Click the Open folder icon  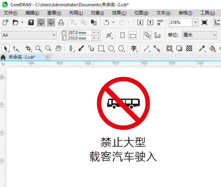[16, 22]
